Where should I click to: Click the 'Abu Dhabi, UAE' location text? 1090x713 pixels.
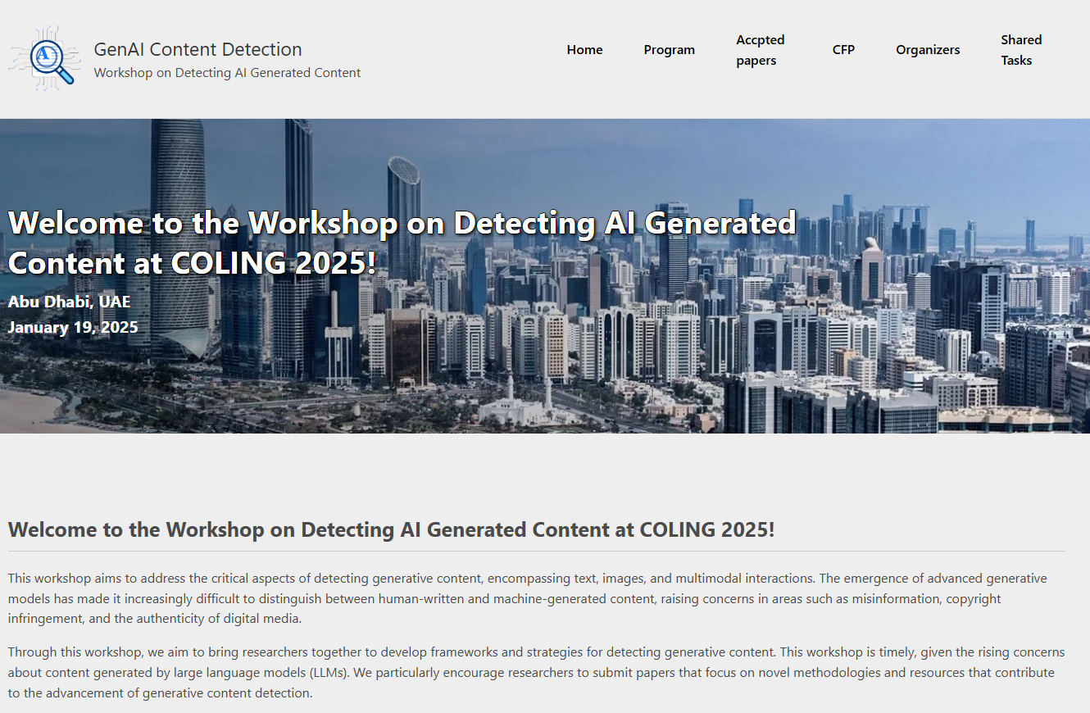(69, 302)
